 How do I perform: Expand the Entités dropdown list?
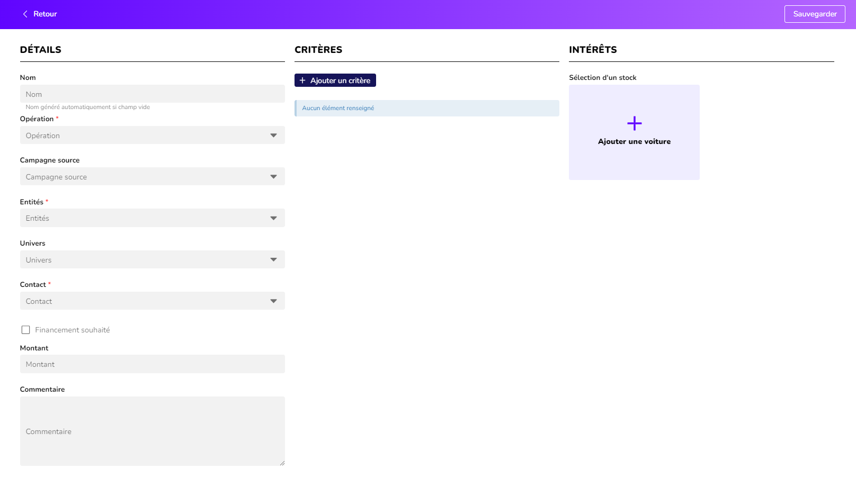pyautogui.click(x=152, y=218)
